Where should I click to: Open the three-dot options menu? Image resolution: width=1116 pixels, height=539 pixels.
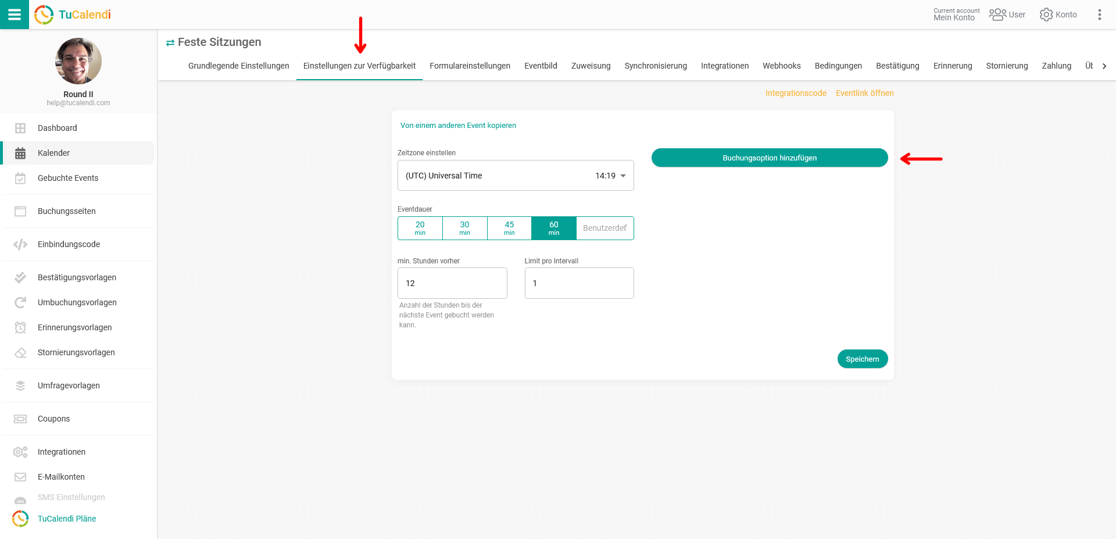pos(1099,15)
